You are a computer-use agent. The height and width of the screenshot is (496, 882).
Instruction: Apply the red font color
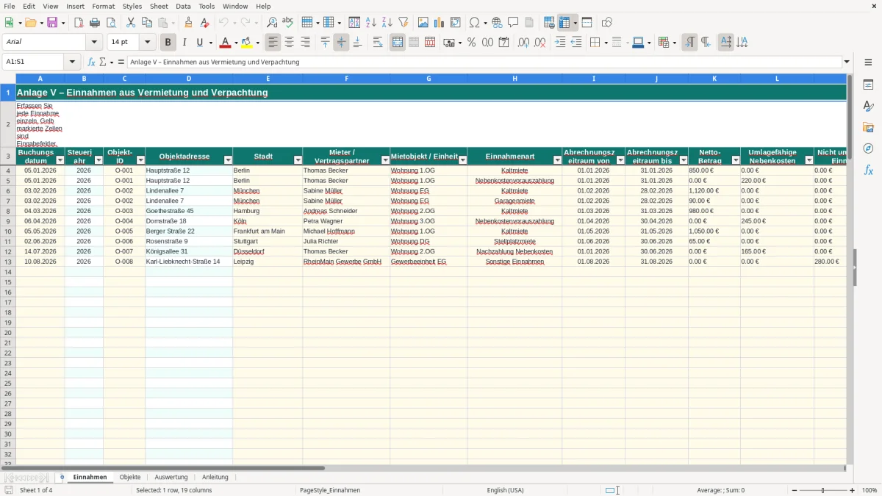[225, 43]
